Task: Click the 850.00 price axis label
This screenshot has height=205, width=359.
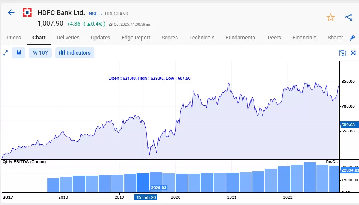Action: click(348, 81)
